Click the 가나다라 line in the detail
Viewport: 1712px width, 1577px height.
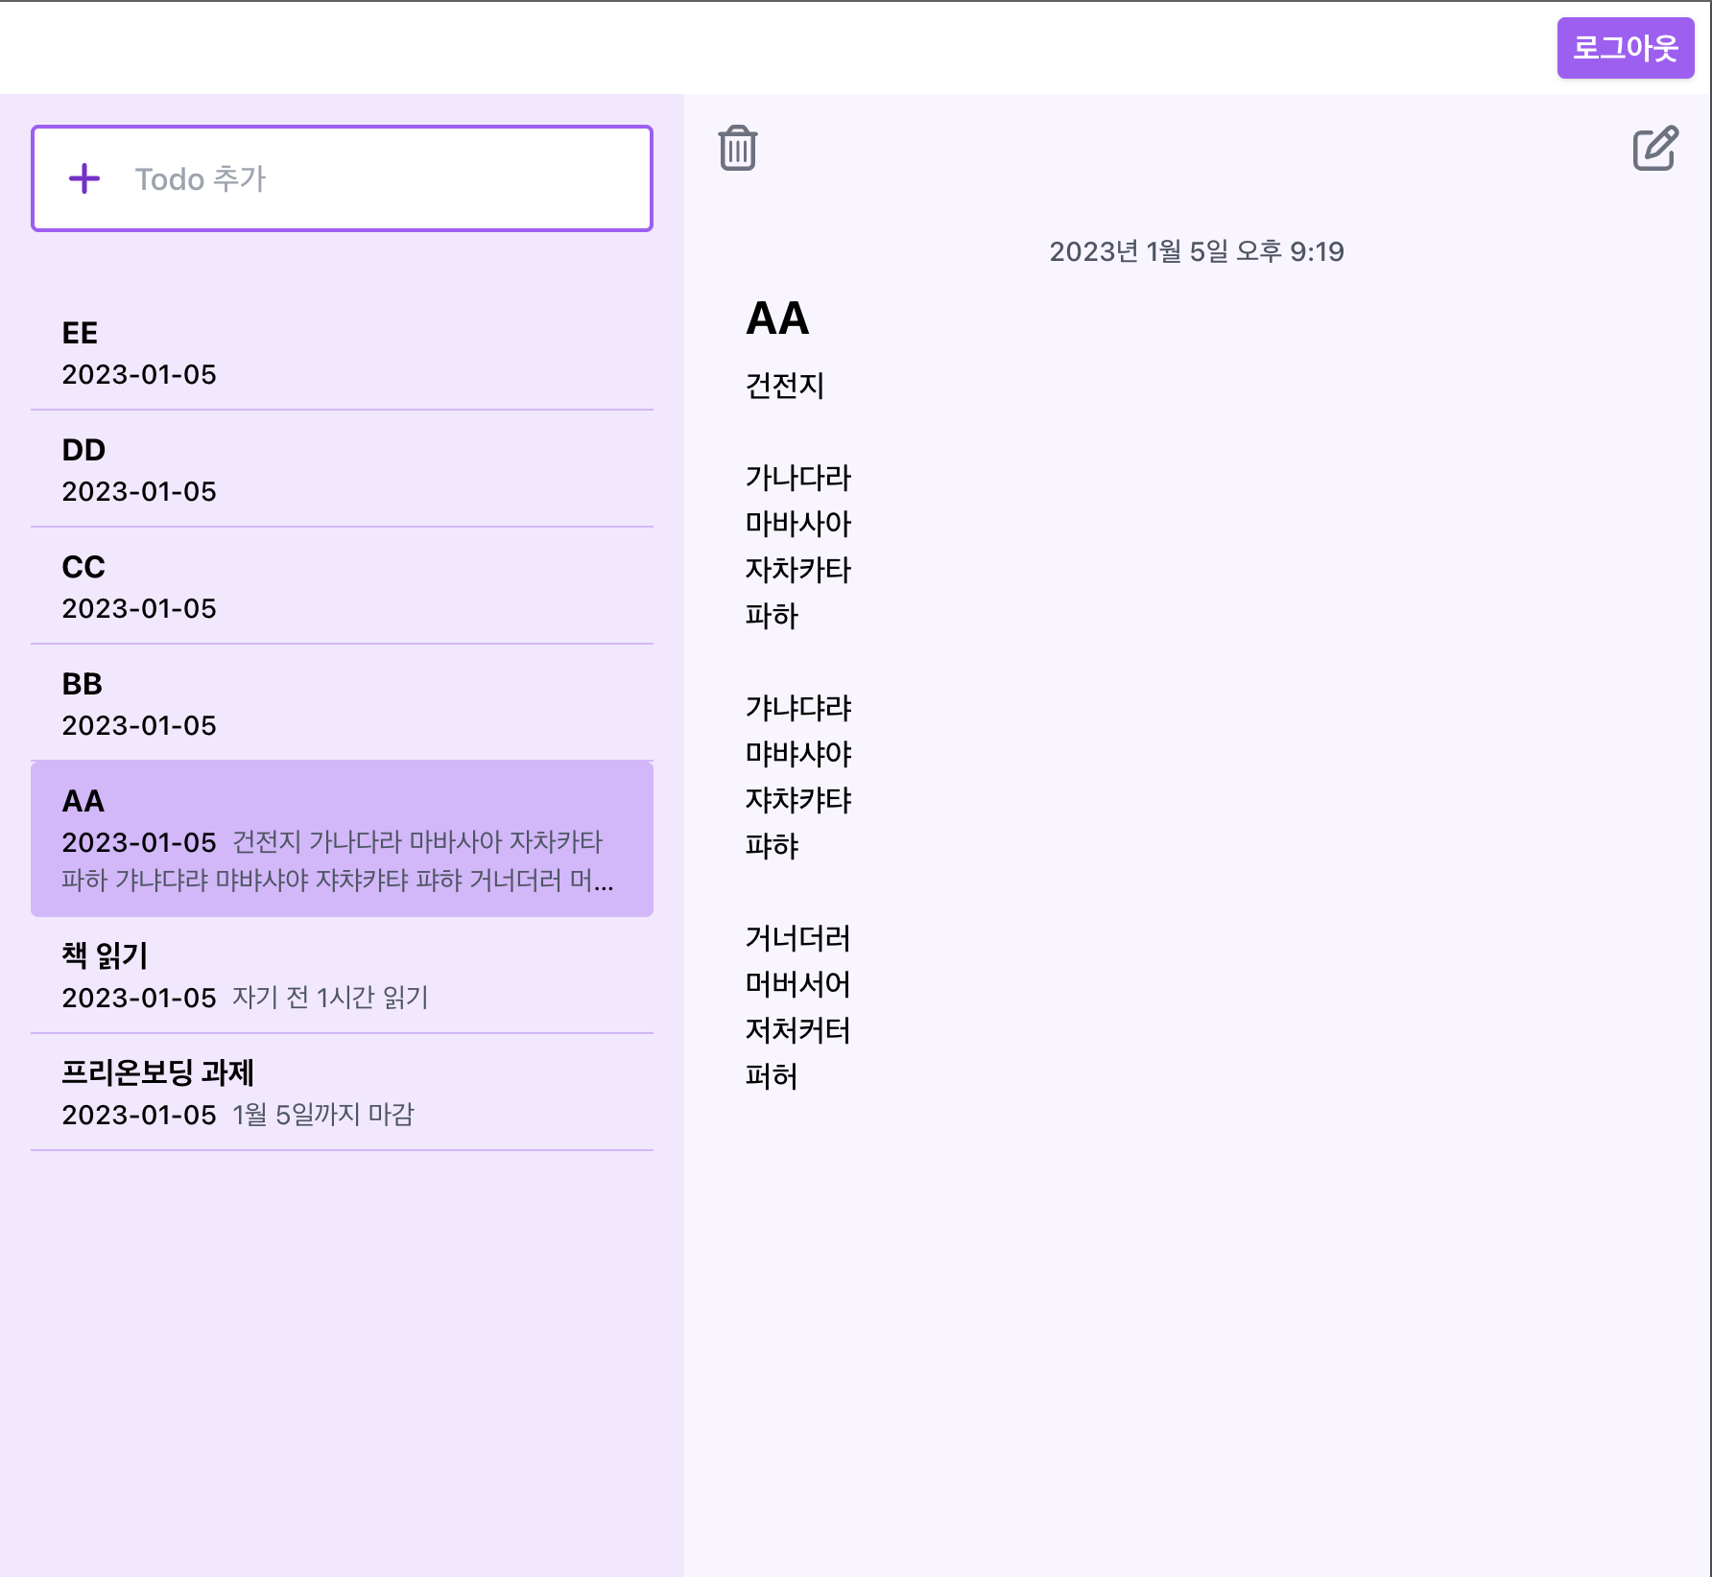point(798,478)
